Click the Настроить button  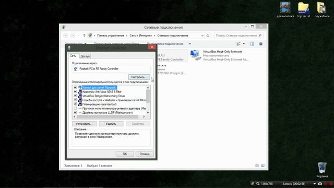[139, 77]
